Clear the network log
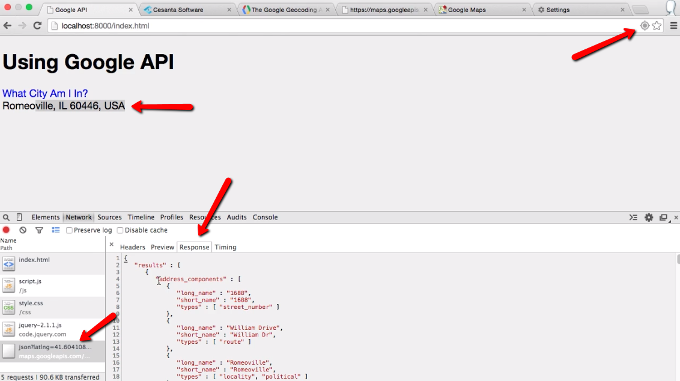 23,230
